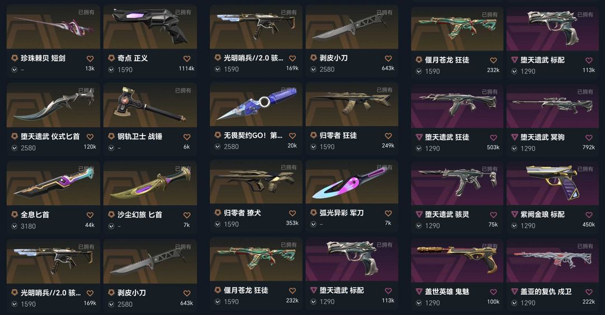Viewport: 605px width, 315px height.
Task: Click the orange tier icon beside 归零者 獠犬
Action: click(x=217, y=212)
